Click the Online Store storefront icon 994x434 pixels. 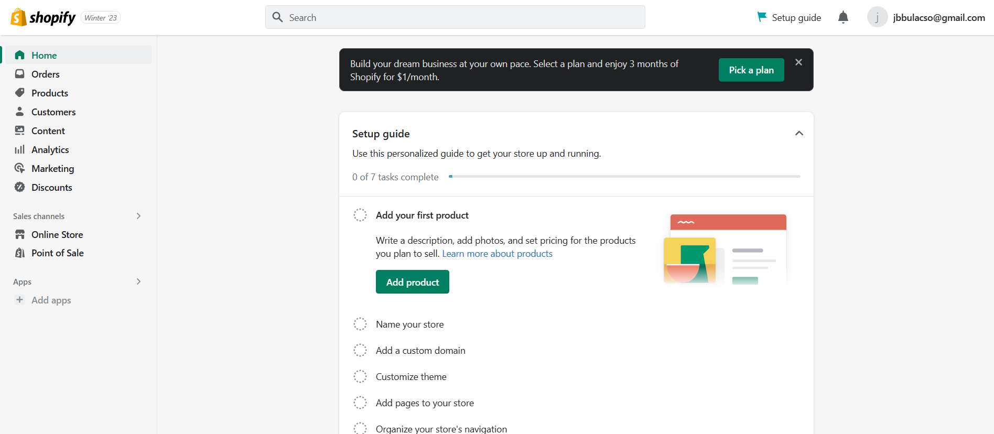(20, 234)
